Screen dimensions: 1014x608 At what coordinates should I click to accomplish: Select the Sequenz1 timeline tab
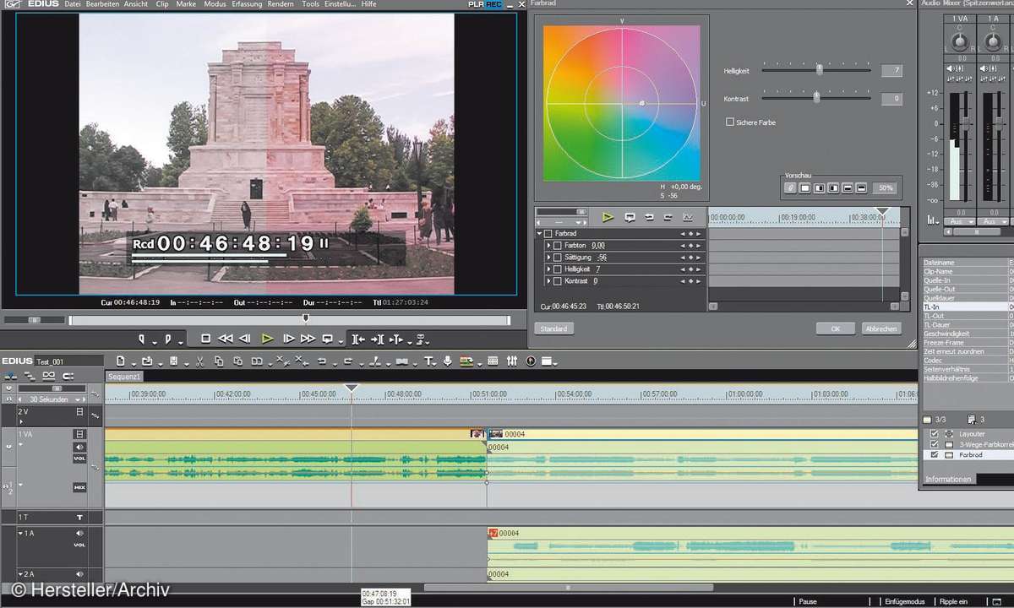(125, 376)
